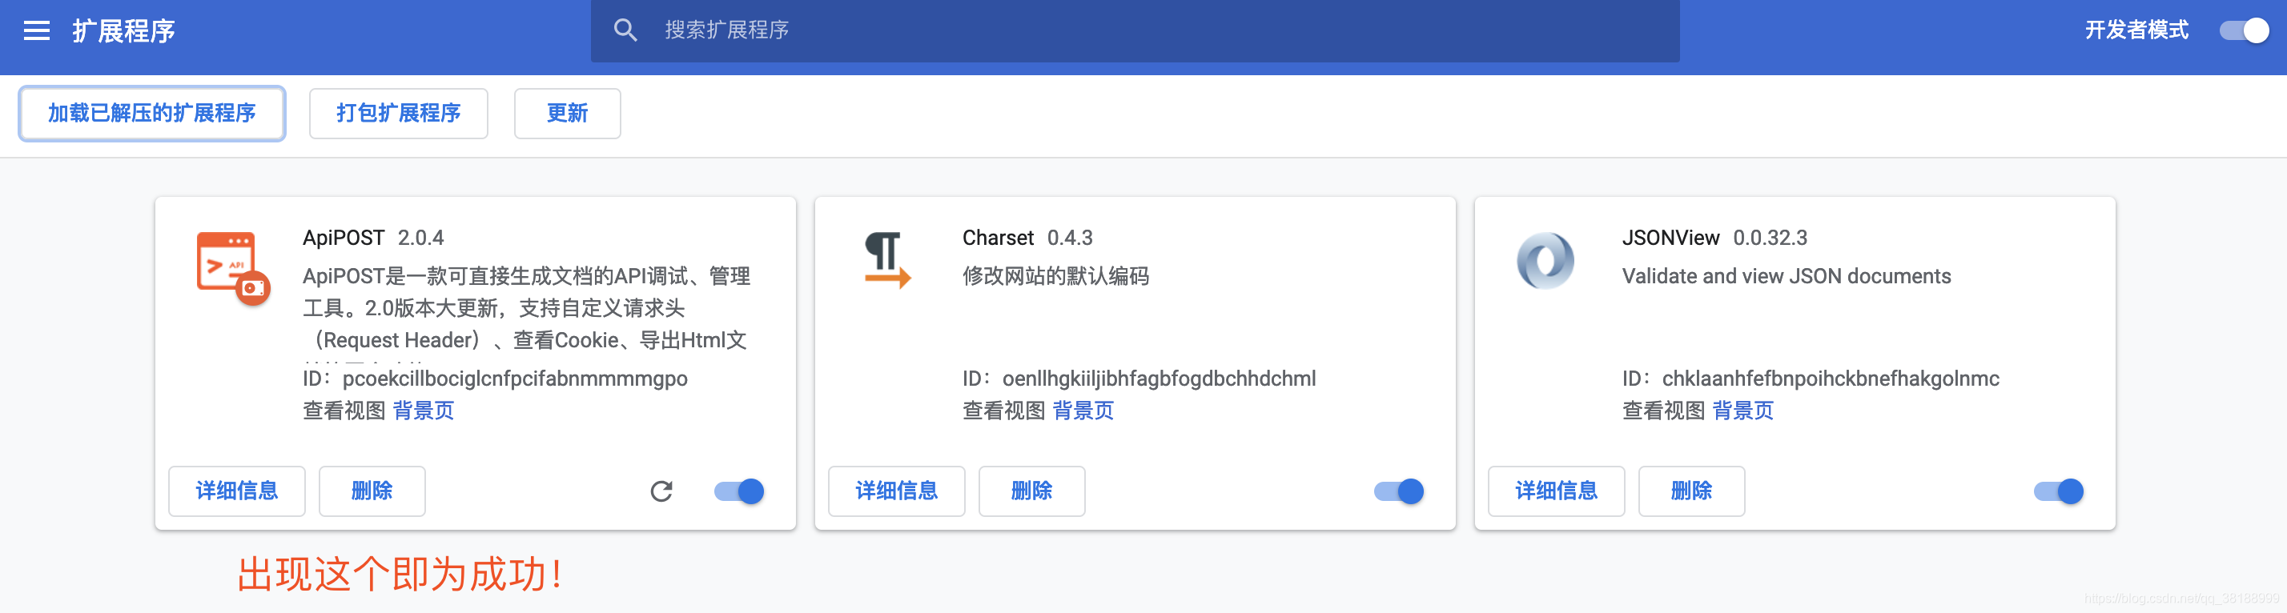Open 详细信息 for ApiPOST

pyautogui.click(x=237, y=491)
